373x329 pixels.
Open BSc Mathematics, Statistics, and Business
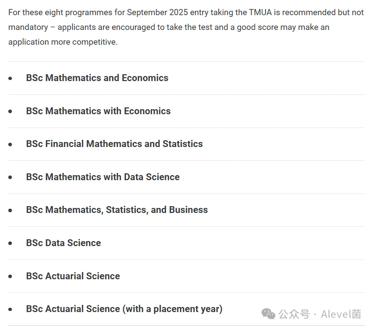[117, 210]
